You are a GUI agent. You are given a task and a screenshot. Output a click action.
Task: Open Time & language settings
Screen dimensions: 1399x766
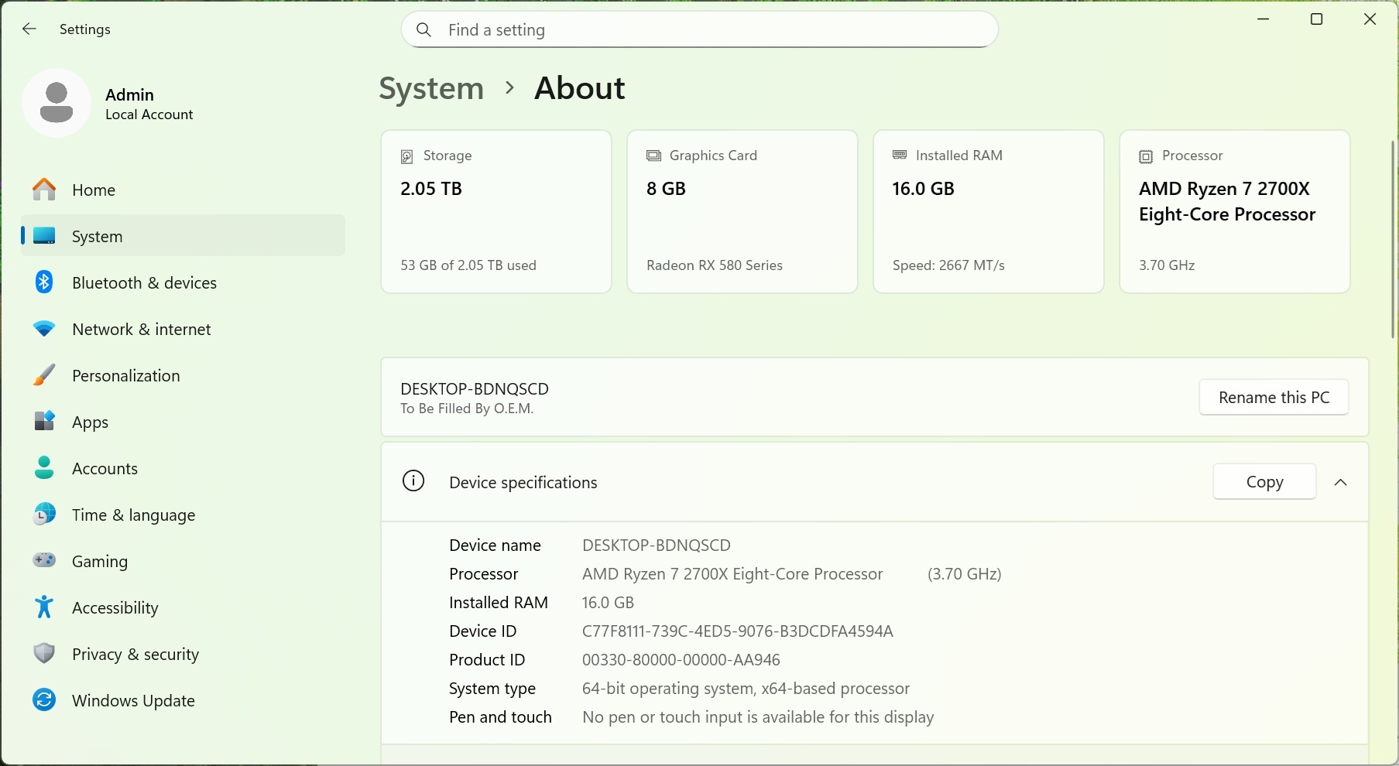183,515
